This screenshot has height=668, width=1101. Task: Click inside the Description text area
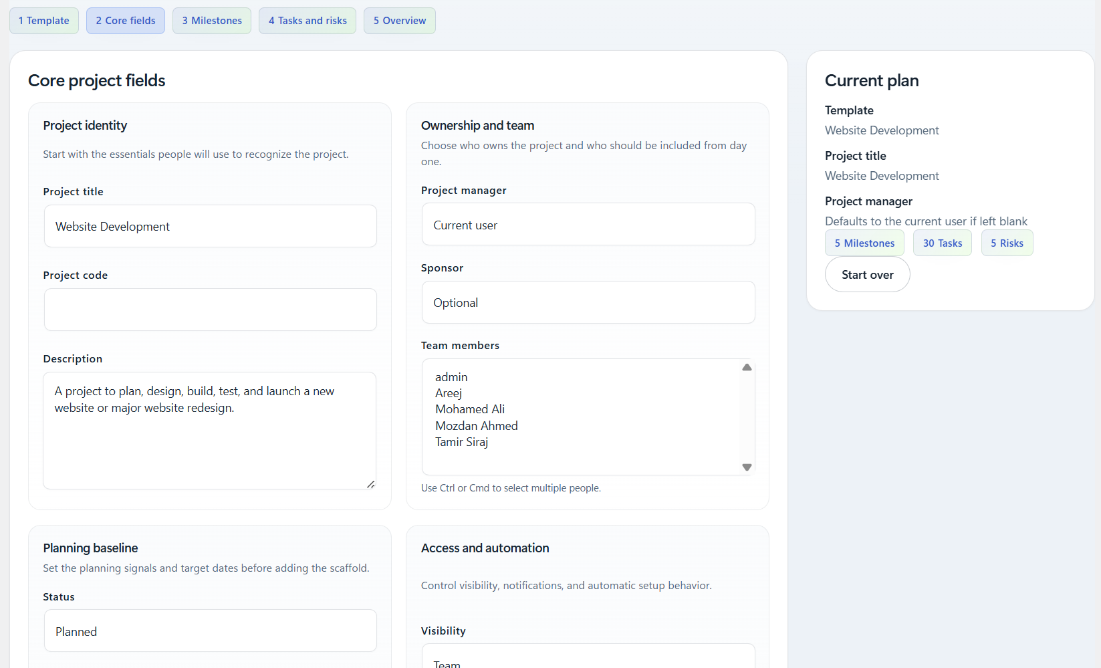point(210,431)
